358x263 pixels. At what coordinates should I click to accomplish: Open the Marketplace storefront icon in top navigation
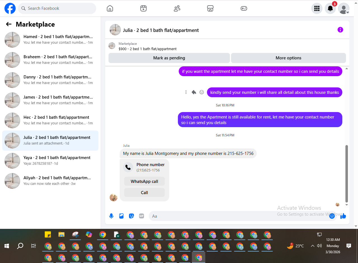coord(210,8)
